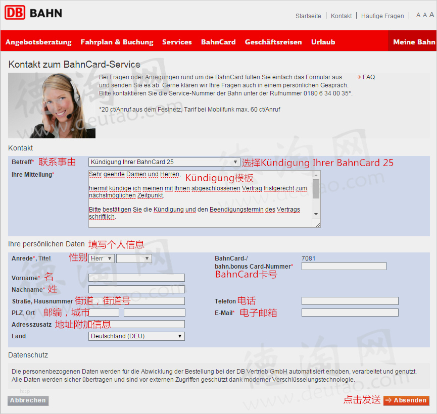Select the medium font size A

pos(425,15)
